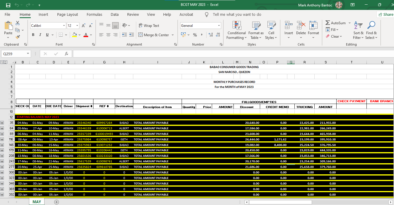Switch to the Page Layout tab
This screenshot has height=205, width=394.
tap(67, 15)
